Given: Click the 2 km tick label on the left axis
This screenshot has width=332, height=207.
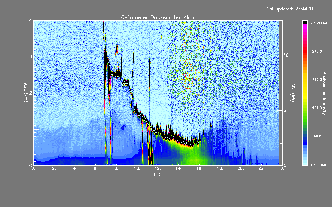Looking at the screenshot, I should pos(31,93).
